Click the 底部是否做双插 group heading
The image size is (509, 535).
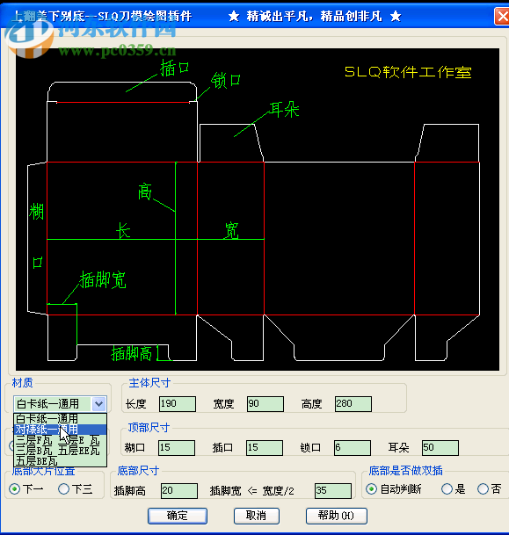(405, 471)
